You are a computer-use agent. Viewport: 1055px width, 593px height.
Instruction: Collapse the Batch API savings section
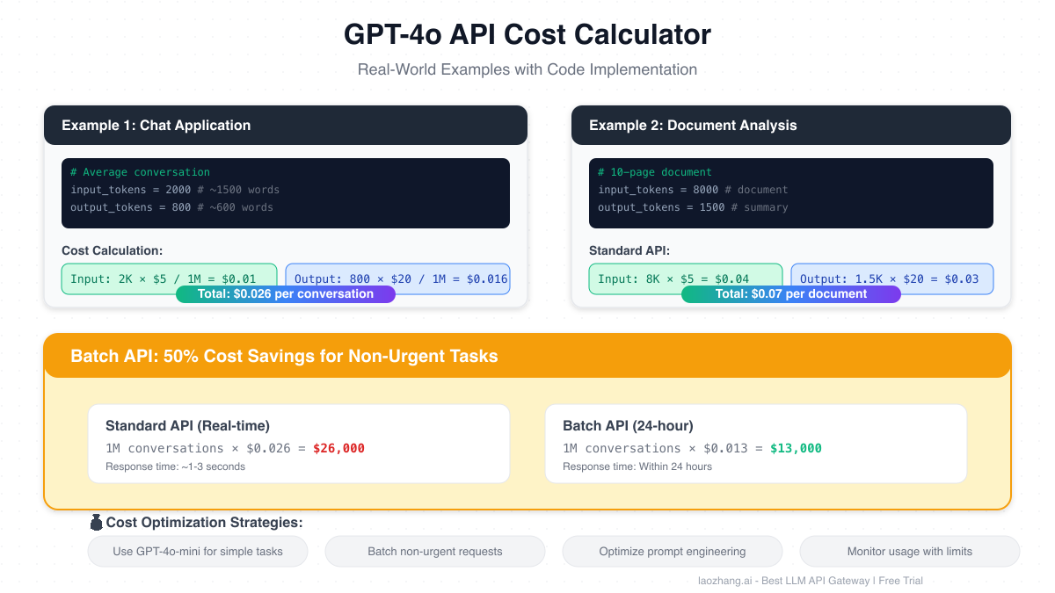[x=527, y=356]
